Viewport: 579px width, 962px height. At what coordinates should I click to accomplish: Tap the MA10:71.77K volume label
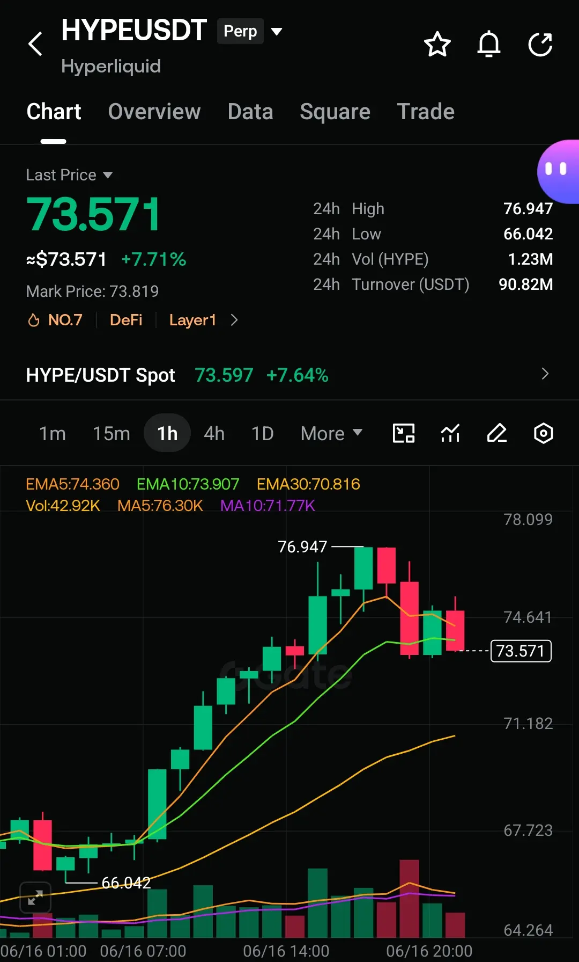(268, 506)
